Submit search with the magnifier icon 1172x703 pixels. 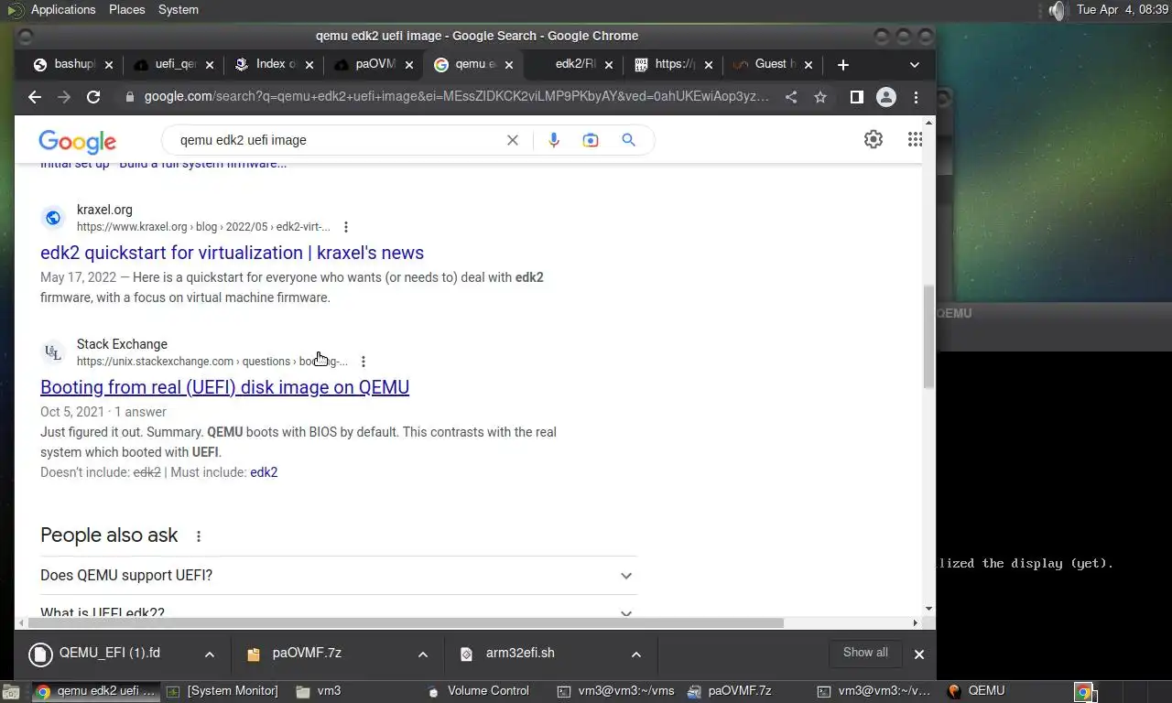pyautogui.click(x=628, y=140)
